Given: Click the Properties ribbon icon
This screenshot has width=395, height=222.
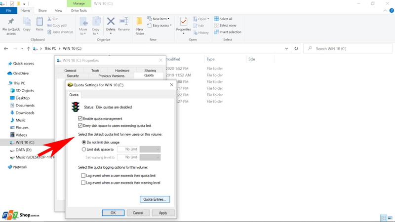Looking at the screenshot, I should click(x=184, y=22).
